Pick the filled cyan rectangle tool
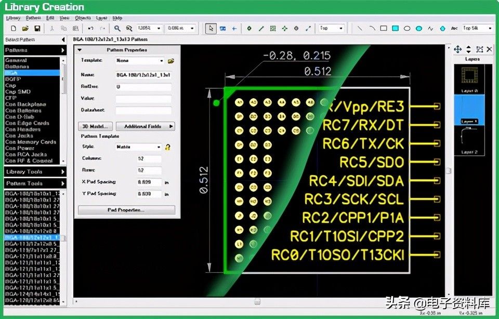 [395, 29]
